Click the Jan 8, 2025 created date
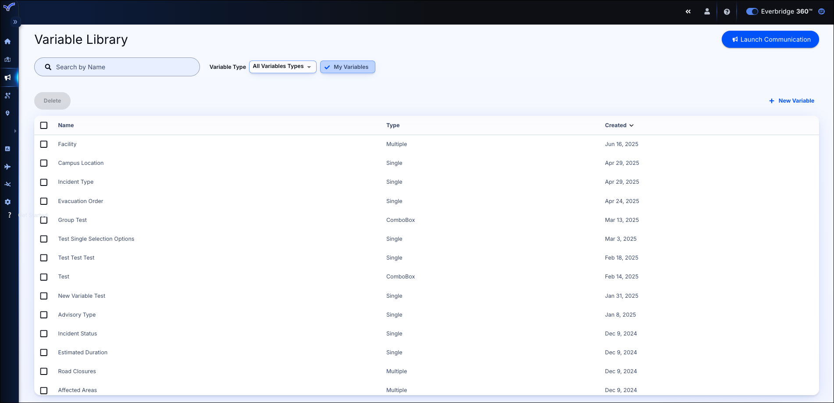 (620, 315)
